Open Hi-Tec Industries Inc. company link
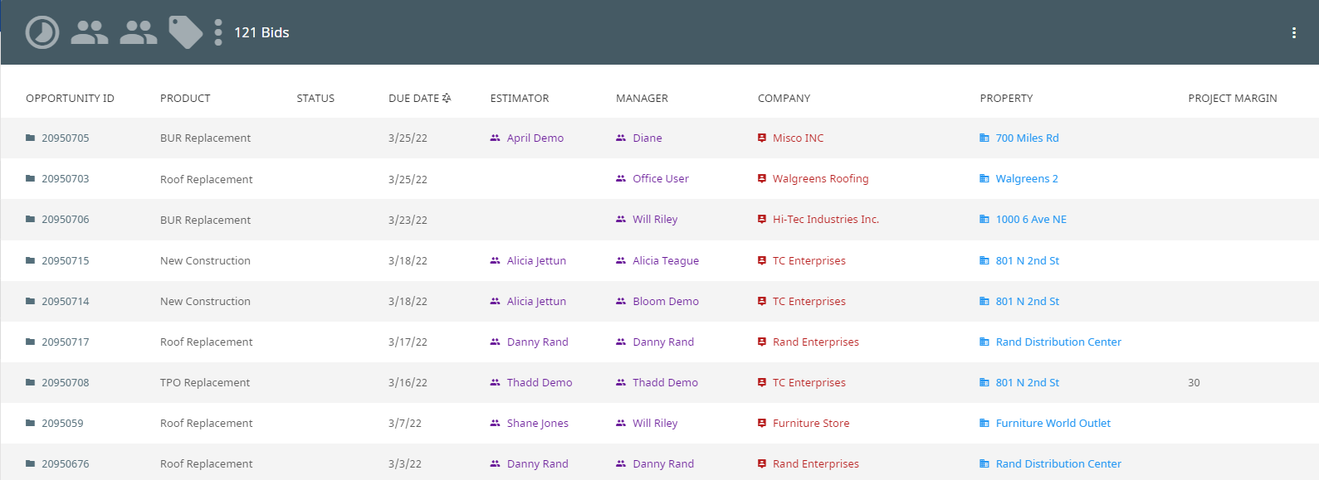 click(826, 219)
